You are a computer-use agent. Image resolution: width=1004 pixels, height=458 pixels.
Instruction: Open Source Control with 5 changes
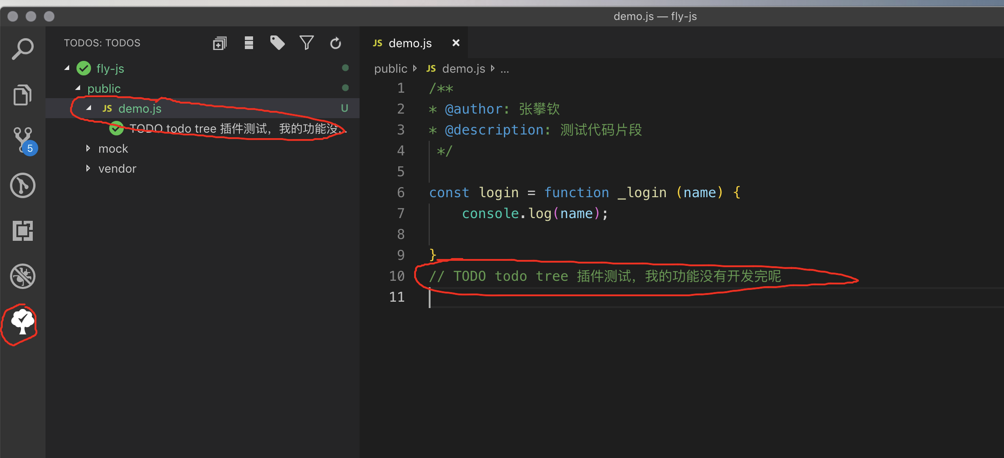(x=24, y=141)
